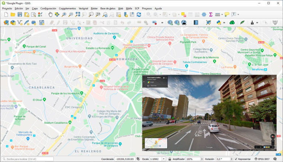This screenshot has height=162, width=283.
Task: Click the Coordenada value field
Action: pyautogui.click(x=125, y=159)
